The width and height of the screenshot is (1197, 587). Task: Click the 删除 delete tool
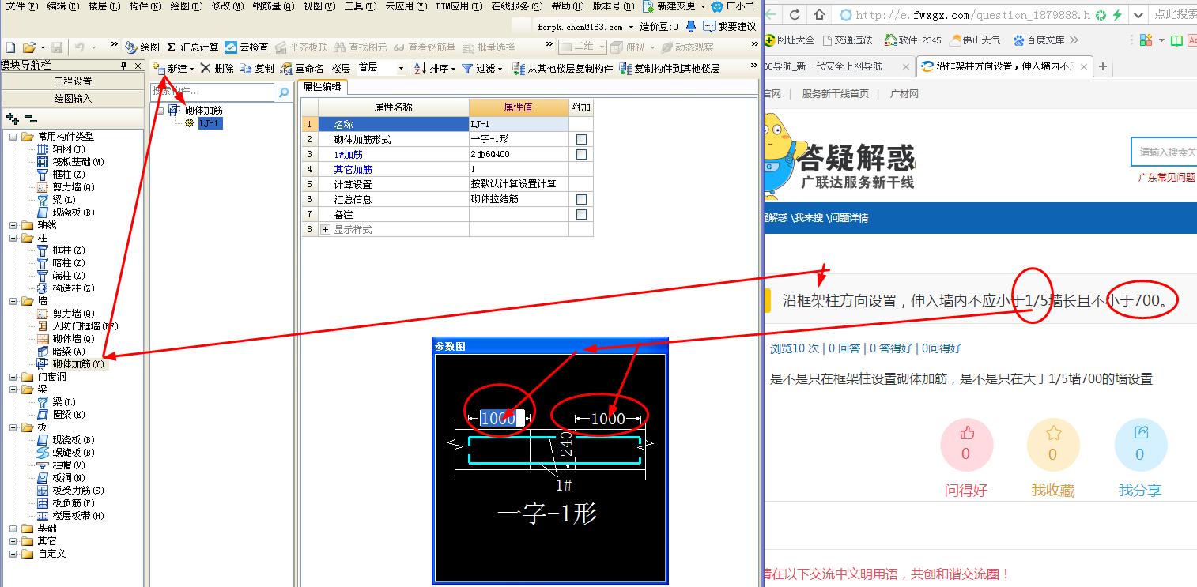pyautogui.click(x=217, y=69)
